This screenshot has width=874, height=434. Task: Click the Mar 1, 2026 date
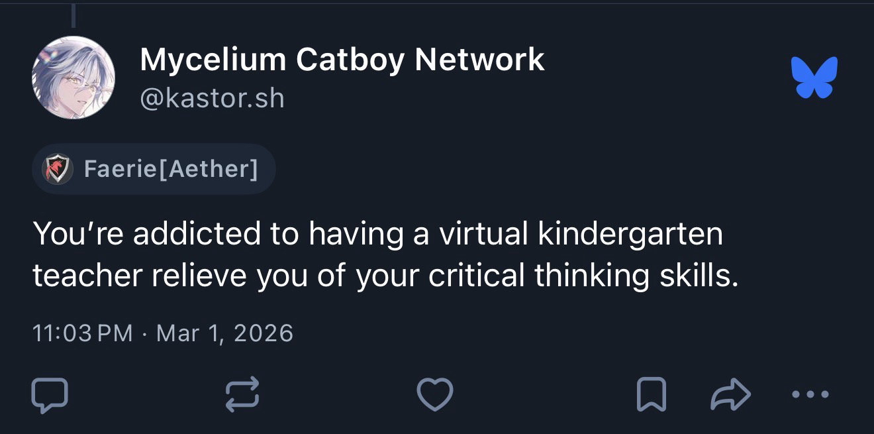point(224,332)
